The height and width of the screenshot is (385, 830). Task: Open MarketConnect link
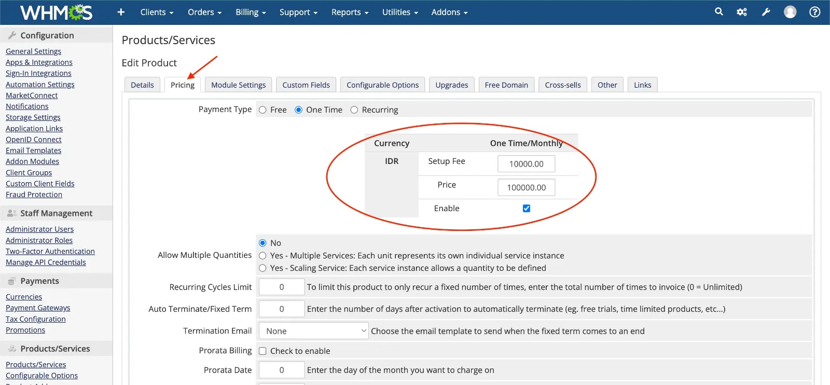click(x=32, y=95)
